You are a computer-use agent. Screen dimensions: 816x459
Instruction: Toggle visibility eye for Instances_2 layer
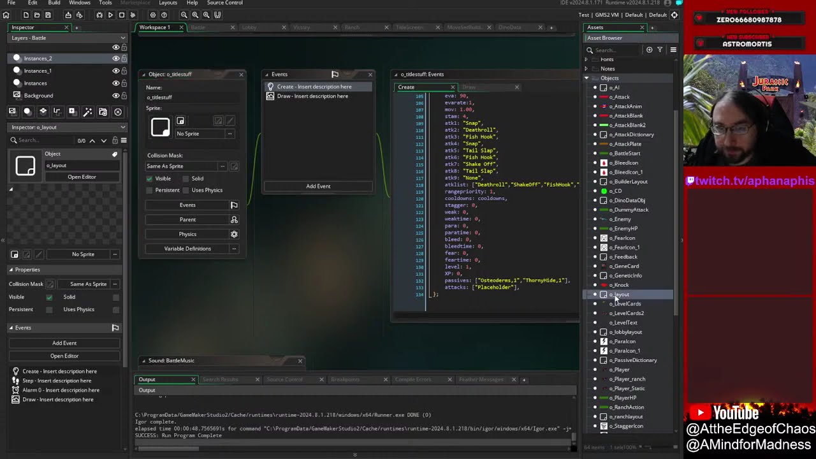(x=115, y=58)
